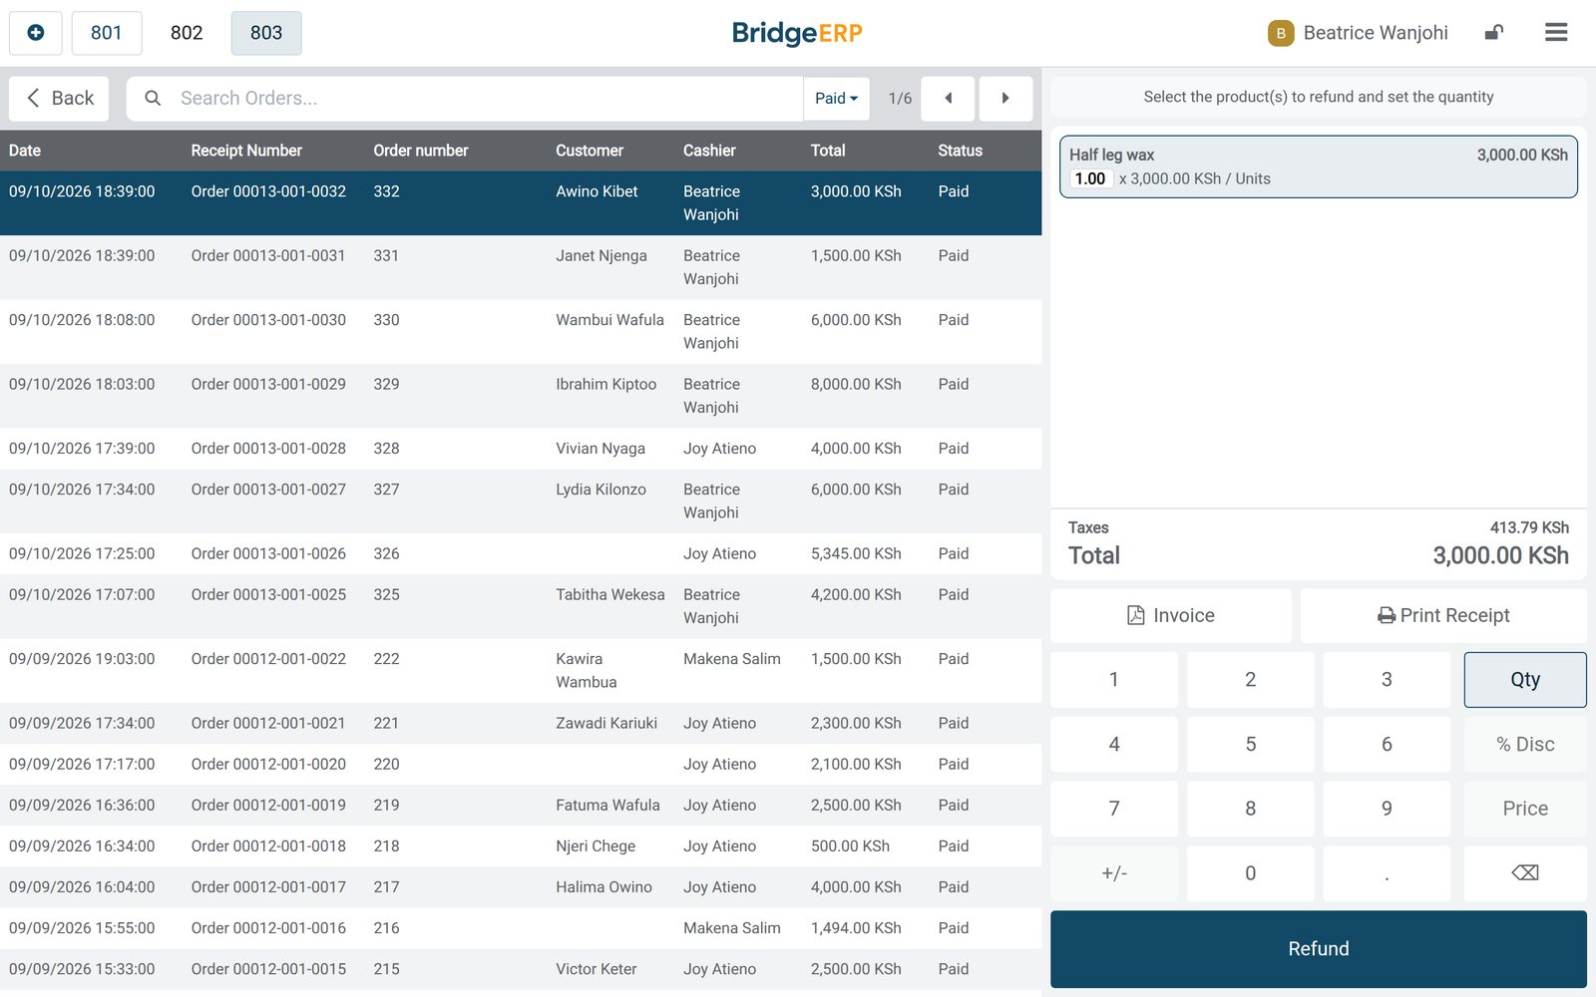This screenshot has width=1596, height=997.
Task: Create a new order with the plus icon
Action: [x=36, y=33]
